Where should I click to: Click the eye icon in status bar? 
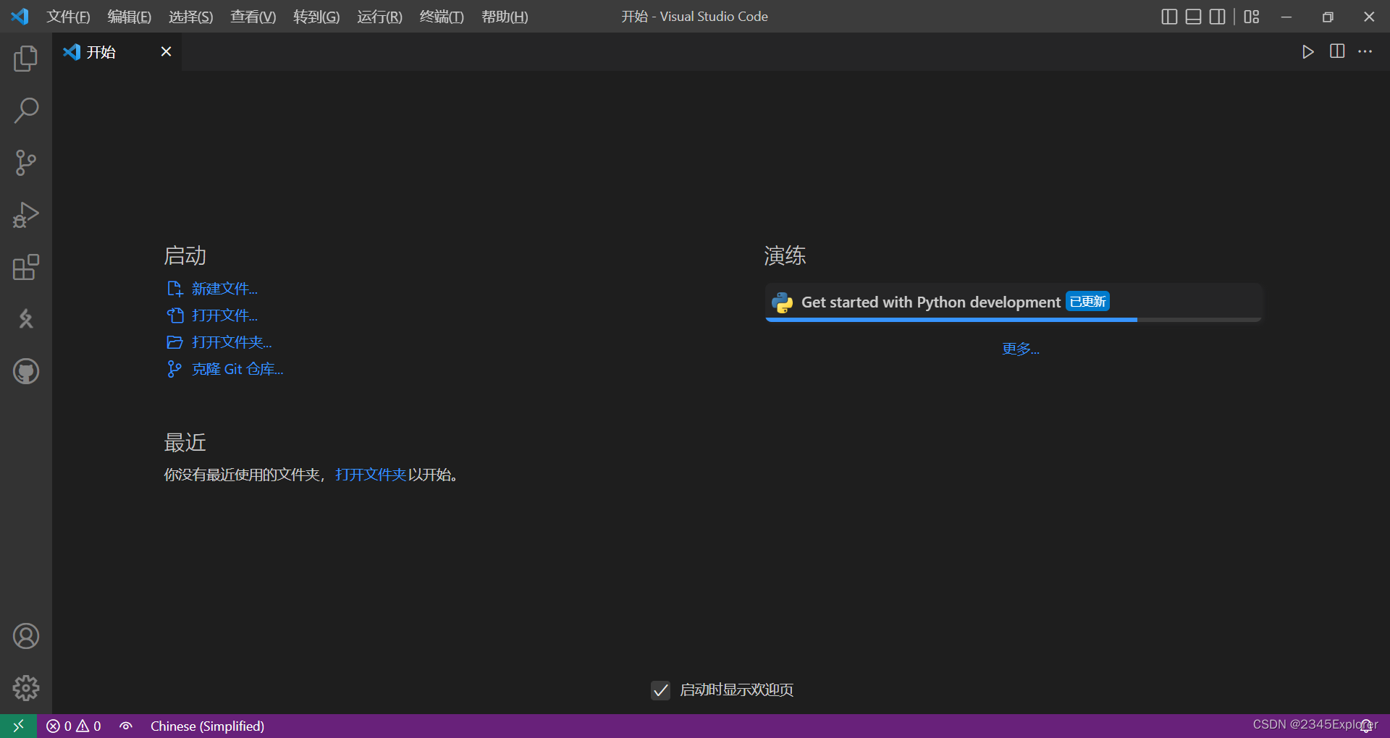pos(126,726)
